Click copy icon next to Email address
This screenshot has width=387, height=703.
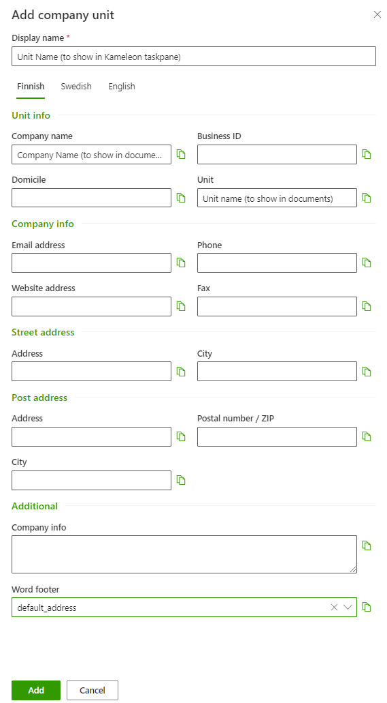pos(181,263)
